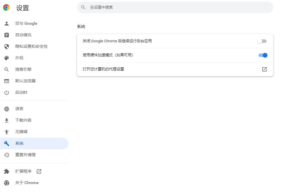Click the palette icon beside 外观
The image size is (285, 193).
click(x=6, y=58)
